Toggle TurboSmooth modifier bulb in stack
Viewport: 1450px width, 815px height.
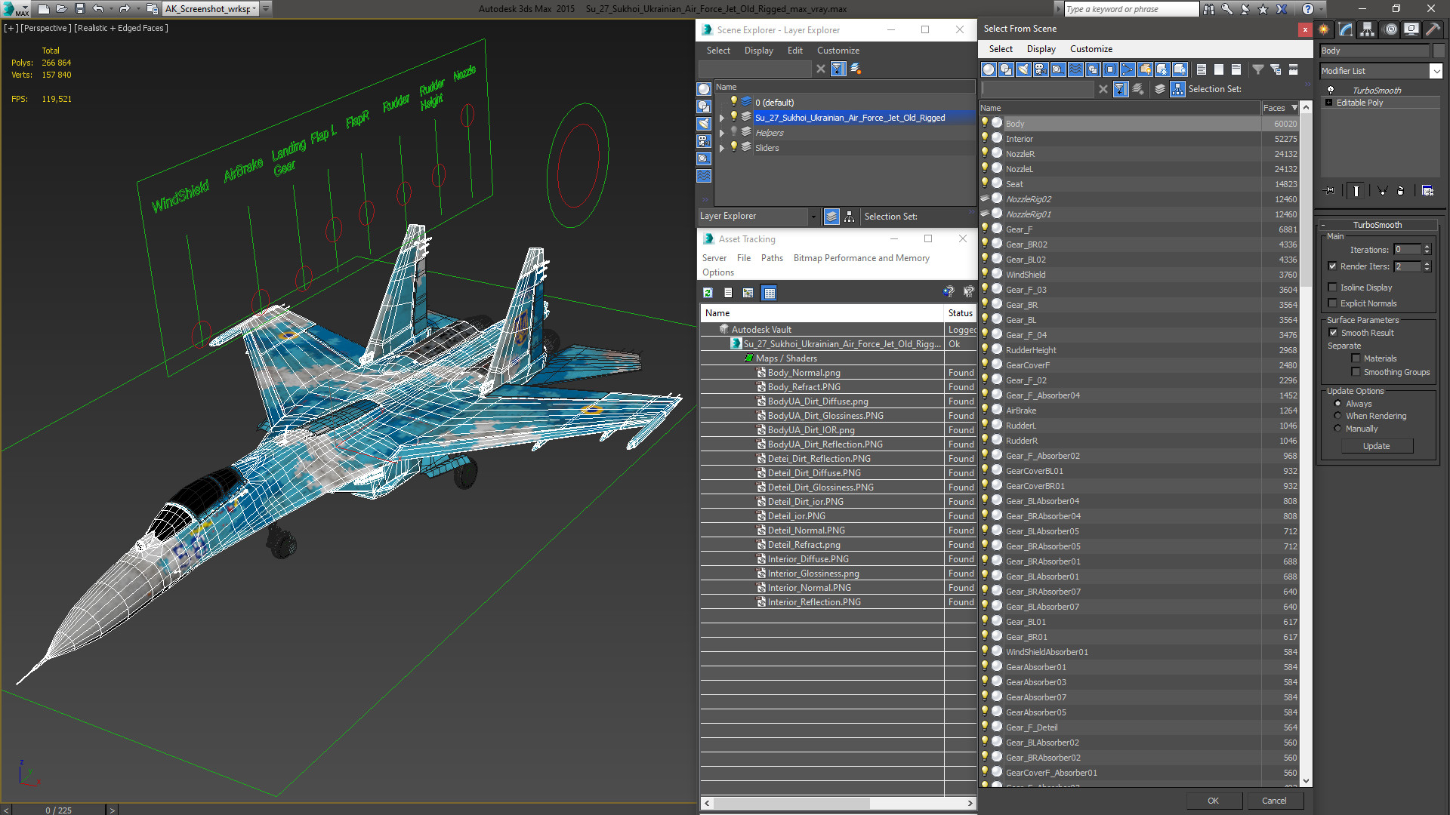coord(1331,90)
